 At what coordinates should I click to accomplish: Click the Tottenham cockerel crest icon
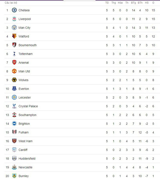[x=14, y=54]
